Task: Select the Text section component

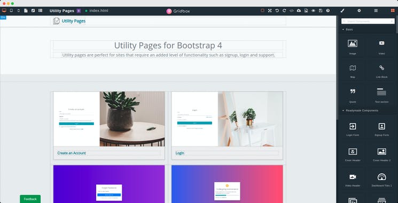Action: point(381,95)
